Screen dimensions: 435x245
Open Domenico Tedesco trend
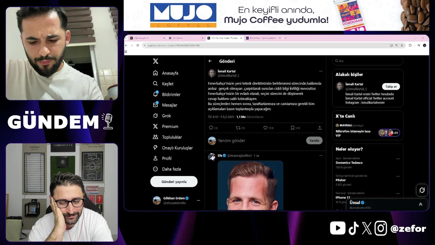[x=349, y=163]
